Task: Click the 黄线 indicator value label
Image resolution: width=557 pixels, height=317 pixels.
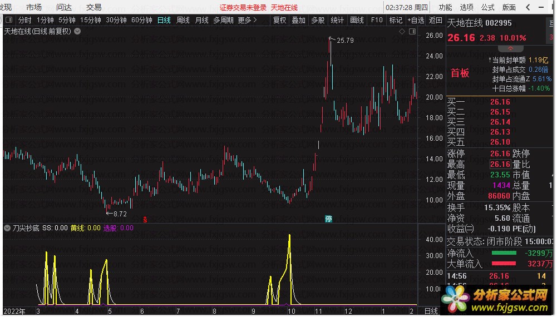Action: coord(85,228)
